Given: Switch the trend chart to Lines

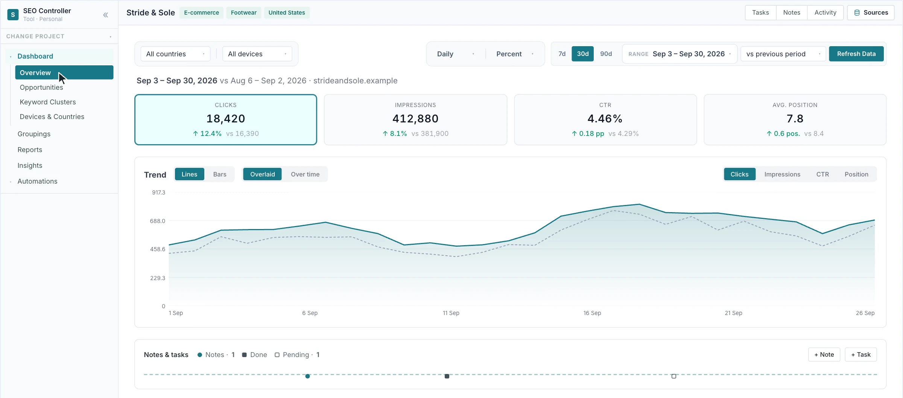Looking at the screenshot, I should click(x=189, y=174).
